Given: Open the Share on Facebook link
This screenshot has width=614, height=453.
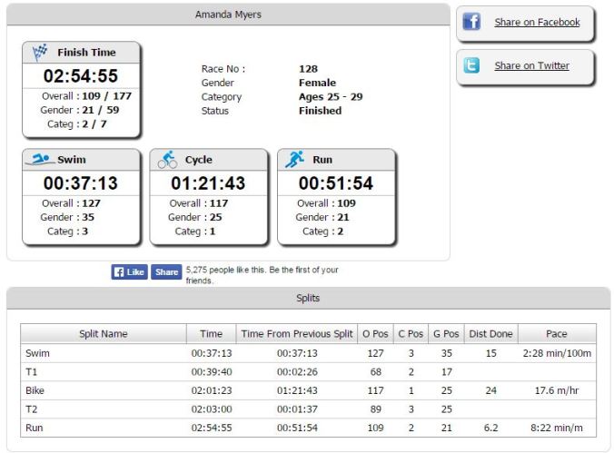Looking at the screenshot, I should point(536,23).
